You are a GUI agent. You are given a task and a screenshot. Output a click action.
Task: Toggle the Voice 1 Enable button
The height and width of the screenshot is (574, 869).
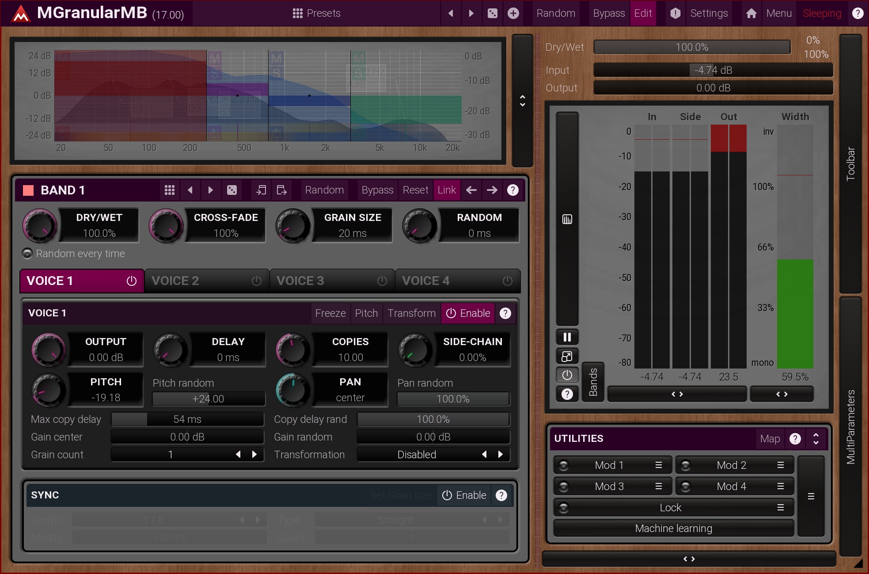pos(468,313)
